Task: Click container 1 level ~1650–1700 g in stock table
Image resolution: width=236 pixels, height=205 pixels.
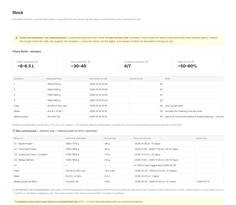Action: pyautogui.click(x=53, y=84)
